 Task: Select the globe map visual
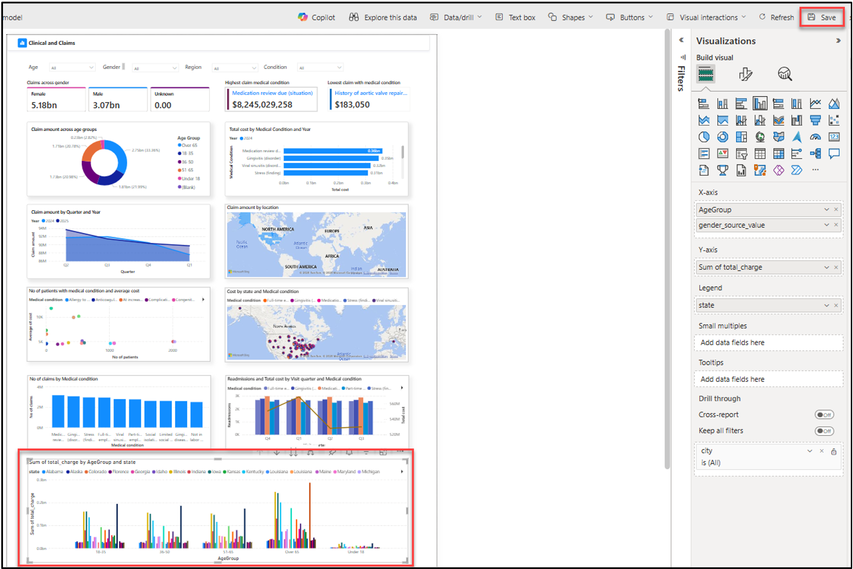(x=760, y=137)
